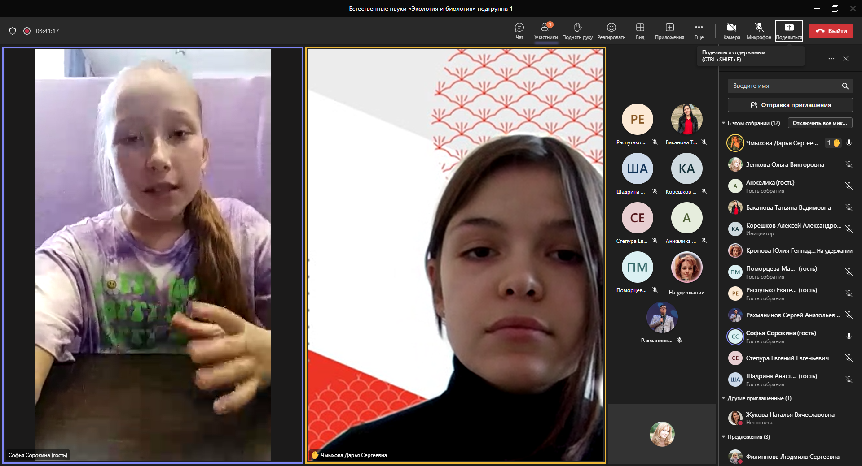Viewport: 862px width, 466px height.
Task: Collapse the 'Другие приглашенные (1)' section
Action: [x=724, y=398]
